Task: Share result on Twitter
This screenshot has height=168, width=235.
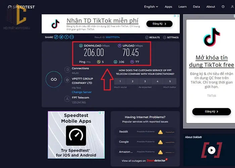Action: pyautogui.click(x=61, y=37)
